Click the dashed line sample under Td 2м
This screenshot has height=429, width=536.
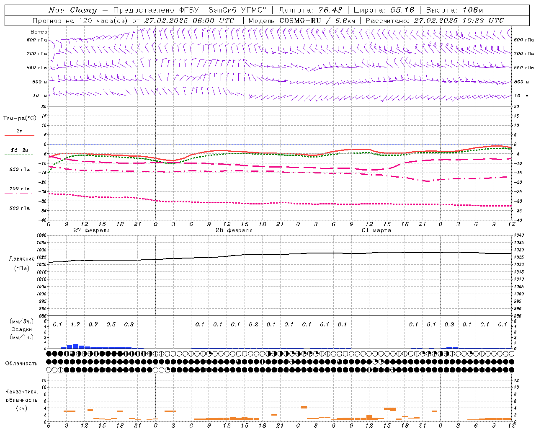[x=18, y=155]
